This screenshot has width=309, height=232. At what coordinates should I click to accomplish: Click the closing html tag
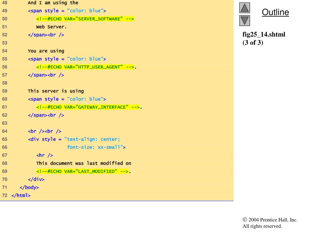coord(21,195)
